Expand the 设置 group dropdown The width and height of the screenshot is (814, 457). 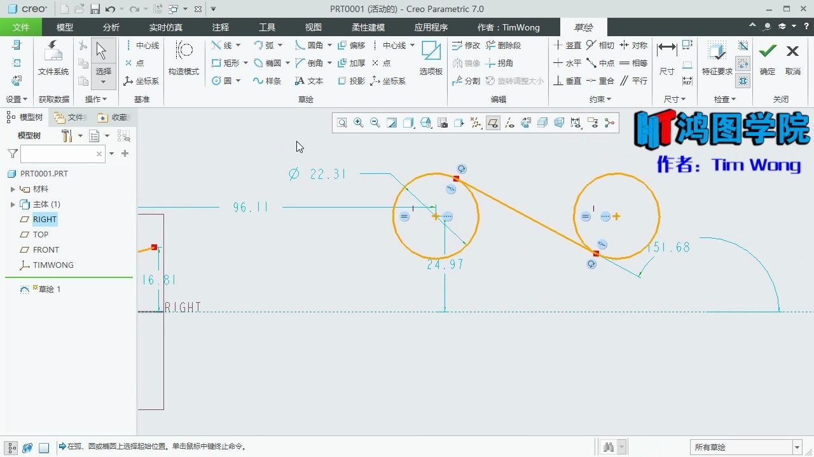17,99
